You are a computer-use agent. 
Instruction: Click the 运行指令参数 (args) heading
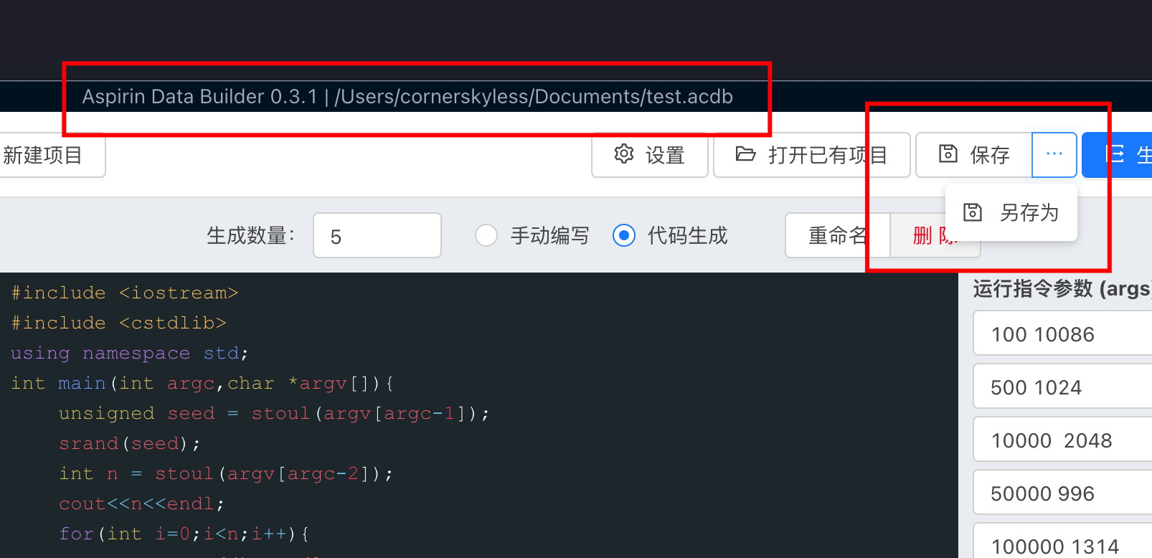(1062, 288)
